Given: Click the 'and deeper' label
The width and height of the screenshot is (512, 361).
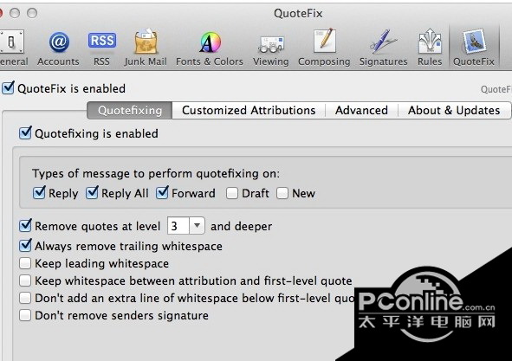Looking at the screenshot, I should pyautogui.click(x=242, y=226).
